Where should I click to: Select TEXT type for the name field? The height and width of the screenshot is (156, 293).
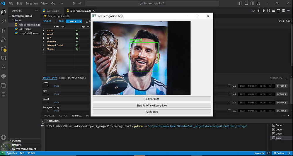(242, 86)
